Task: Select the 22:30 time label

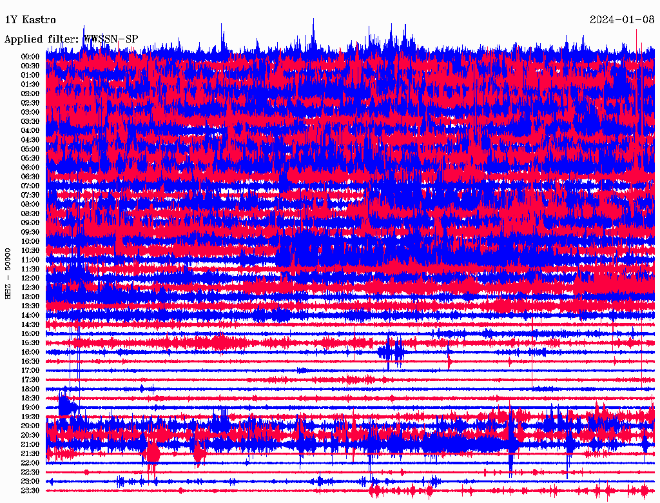Action: pyautogui.click(x=30, y=472)
